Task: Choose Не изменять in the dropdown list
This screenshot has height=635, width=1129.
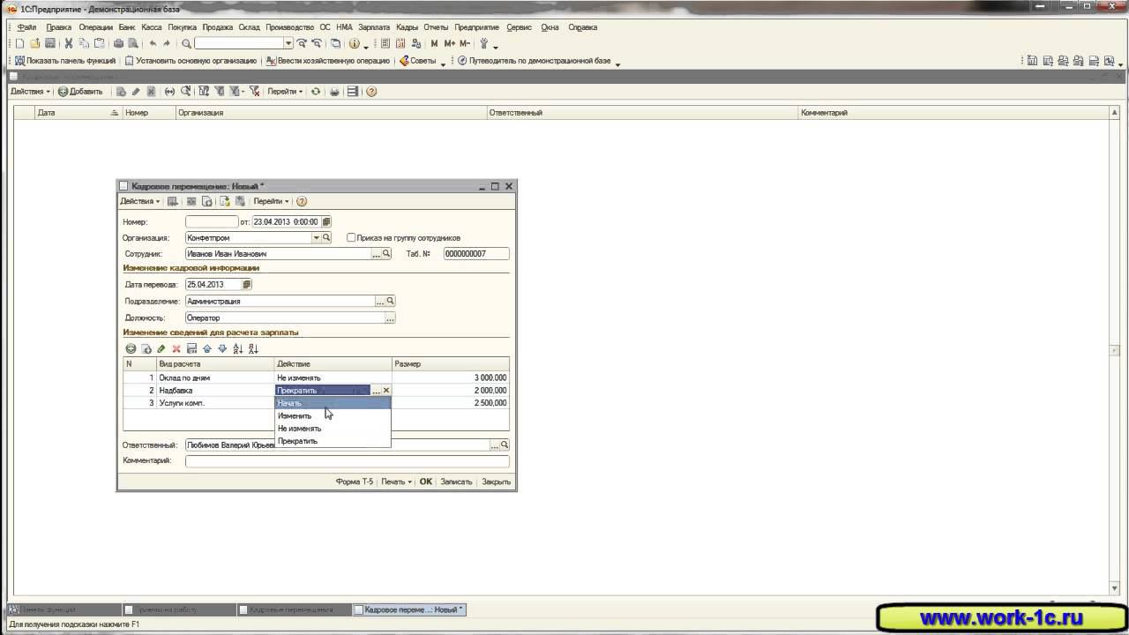Action: tap(333, 429)
